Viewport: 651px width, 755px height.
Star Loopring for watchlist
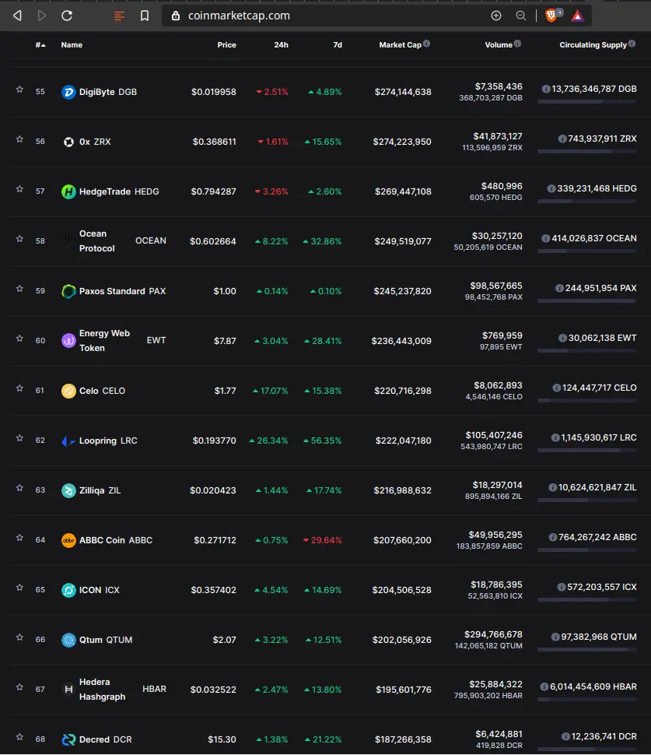(19, 438)
